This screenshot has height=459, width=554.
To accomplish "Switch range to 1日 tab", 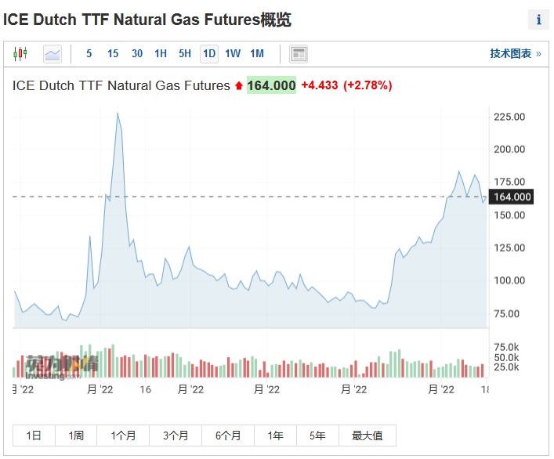I will pos(34,436).
